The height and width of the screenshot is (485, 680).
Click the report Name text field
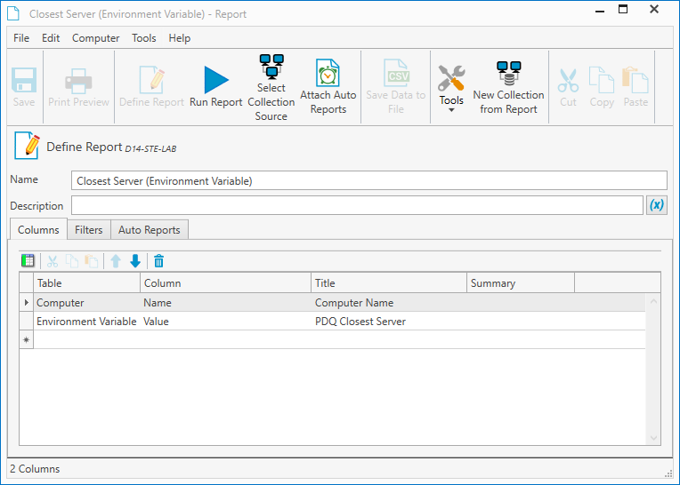(x=369, y=180)
